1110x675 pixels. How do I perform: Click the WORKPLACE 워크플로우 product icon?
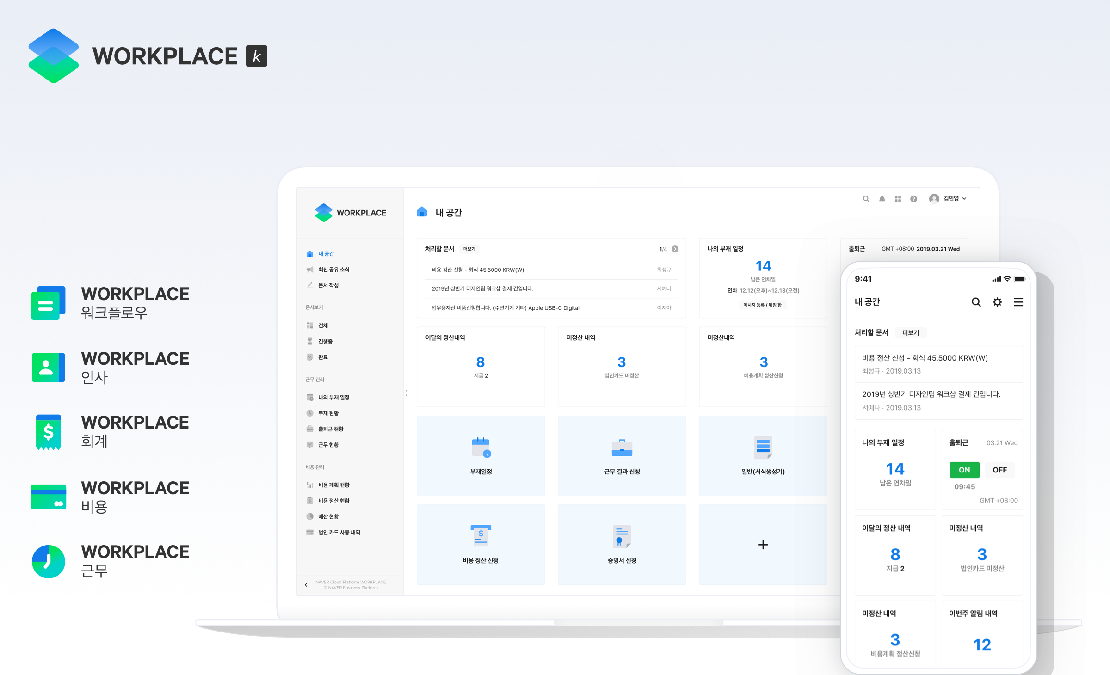tap(49, 303)
